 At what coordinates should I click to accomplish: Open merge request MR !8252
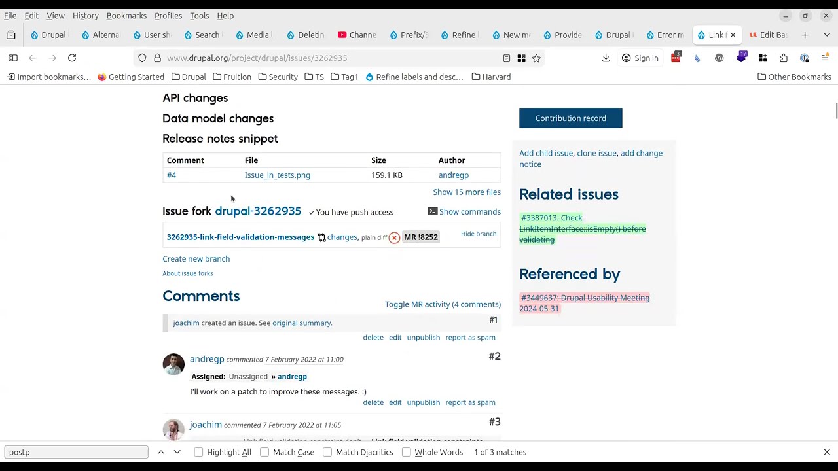pyautogui.click(x=420, y=237)
